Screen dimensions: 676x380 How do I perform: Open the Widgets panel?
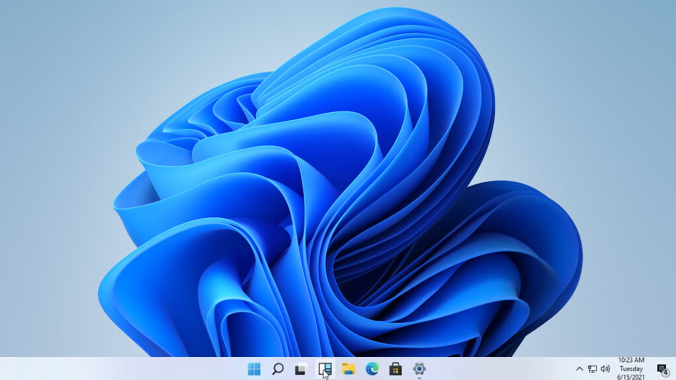[x=324, y=369]
